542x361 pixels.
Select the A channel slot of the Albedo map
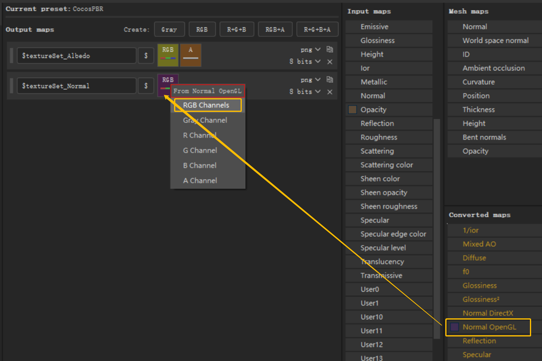click(191, 55)
